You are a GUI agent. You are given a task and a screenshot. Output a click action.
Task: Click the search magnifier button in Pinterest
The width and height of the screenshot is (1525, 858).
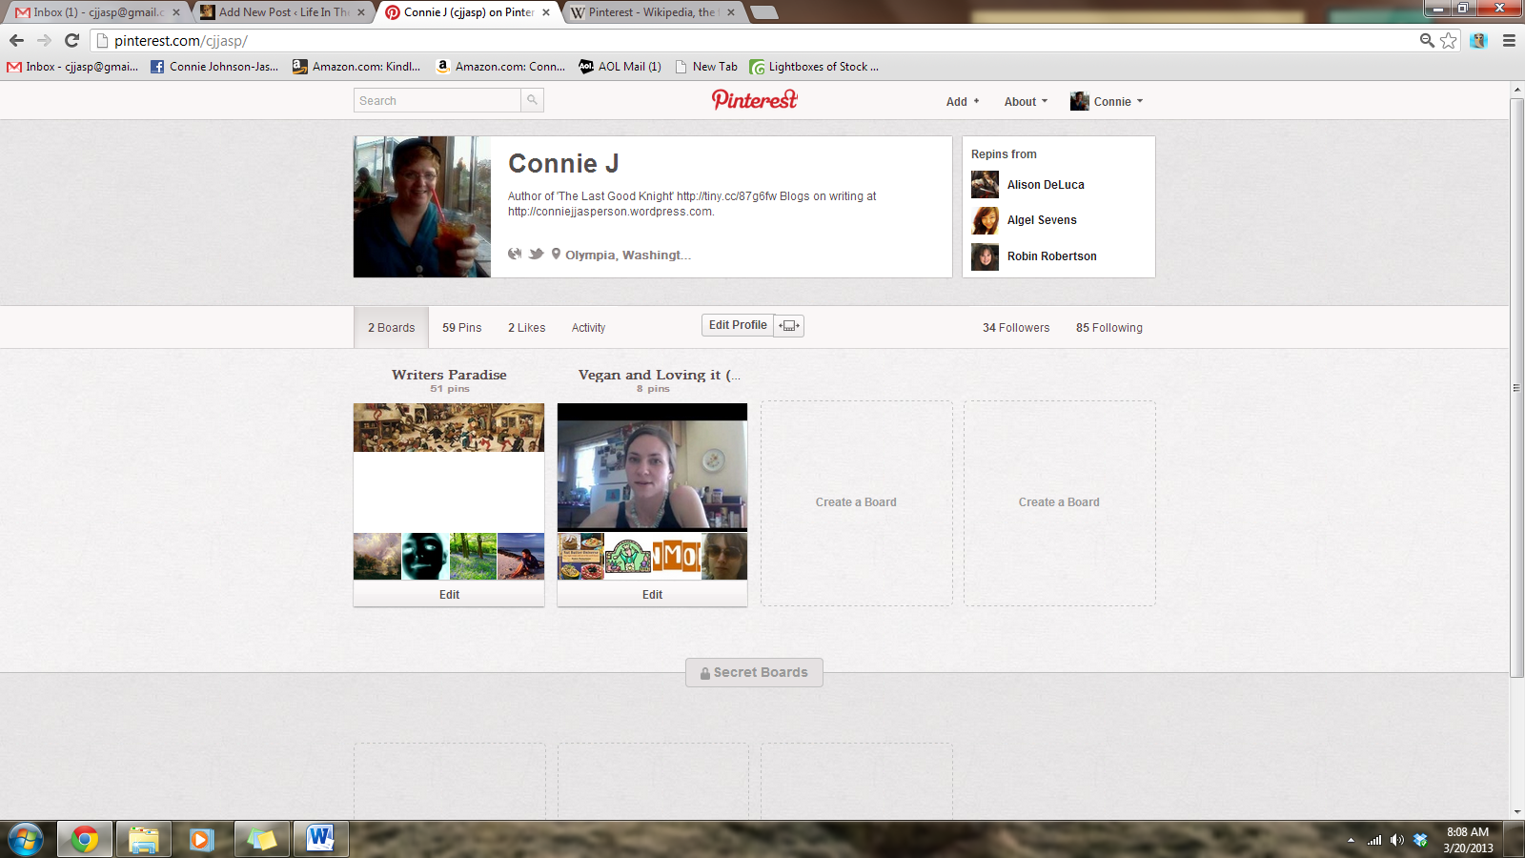pos(532,100)
